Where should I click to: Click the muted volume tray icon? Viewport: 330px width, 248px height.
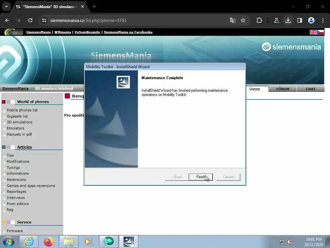(290, 242)
